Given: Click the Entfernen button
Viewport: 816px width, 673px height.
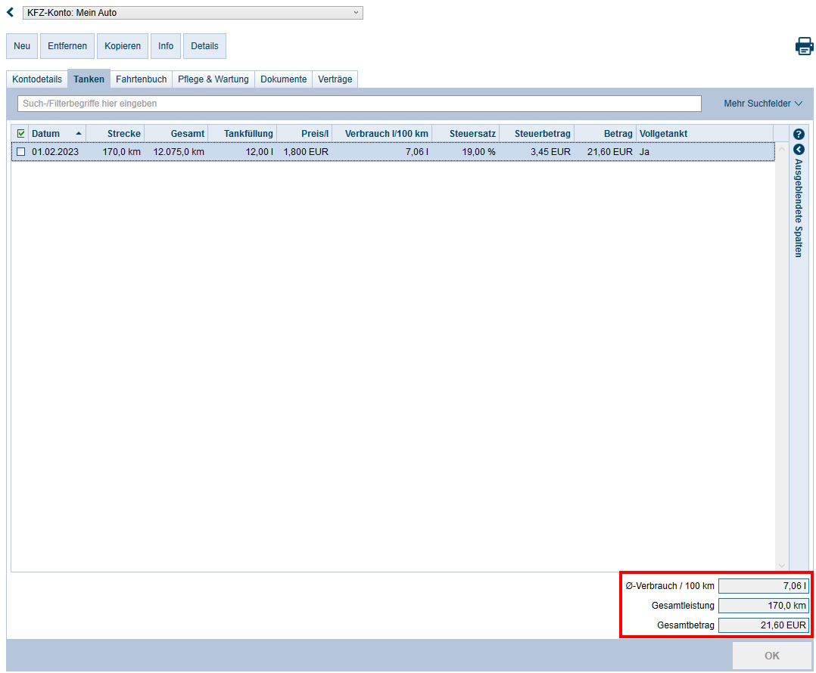Looking at the screenshot, I should tap(67, 45).
